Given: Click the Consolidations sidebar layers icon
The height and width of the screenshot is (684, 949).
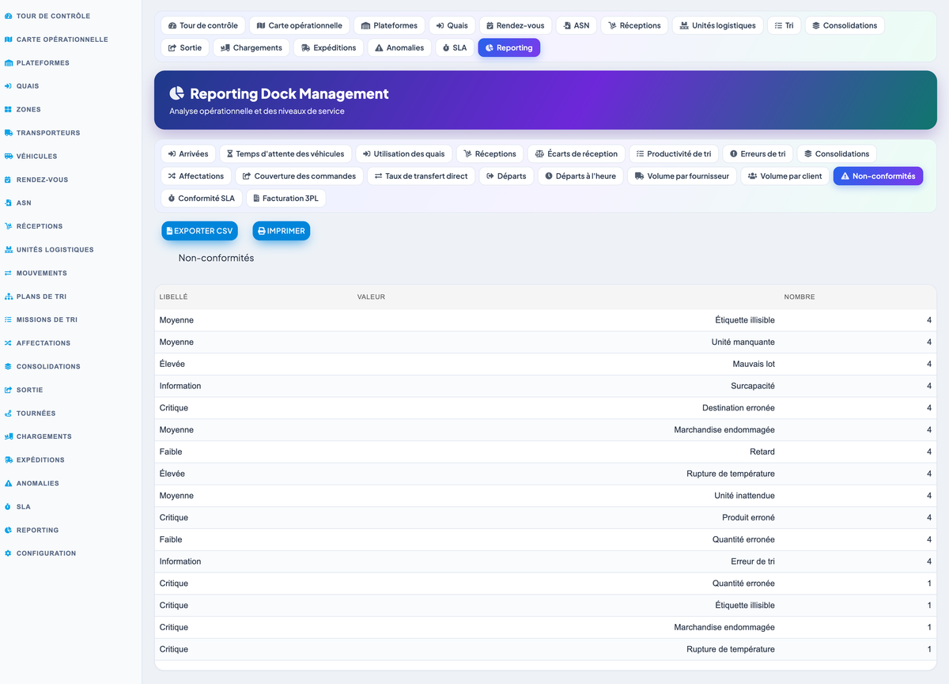Looking at the screenshot, I should click(8, 366).
